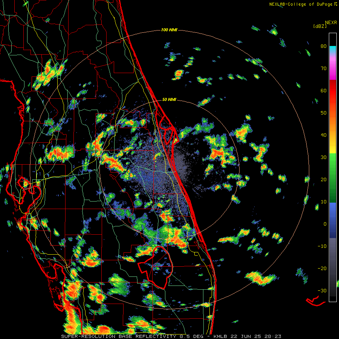Click the 100 NMI range ring label

click(x=169, y=30)
